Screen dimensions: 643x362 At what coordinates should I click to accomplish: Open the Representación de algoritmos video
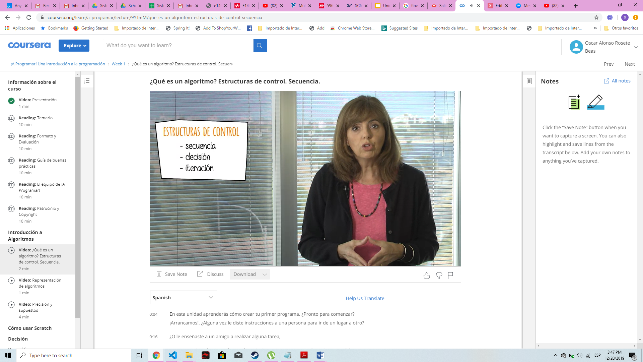pos(40,283)
